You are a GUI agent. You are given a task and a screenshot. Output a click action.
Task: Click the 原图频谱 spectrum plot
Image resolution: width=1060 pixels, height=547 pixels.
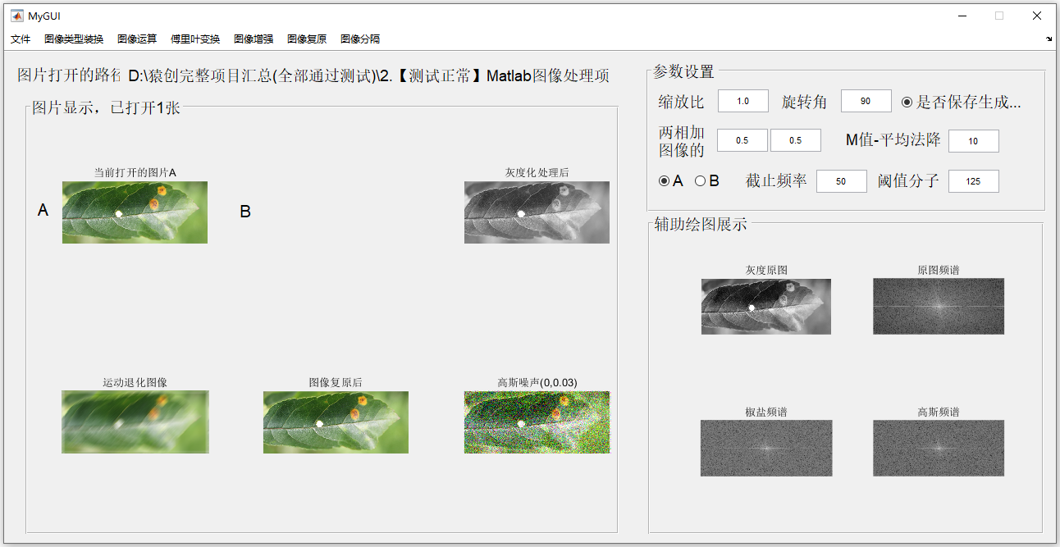point(938,306)
